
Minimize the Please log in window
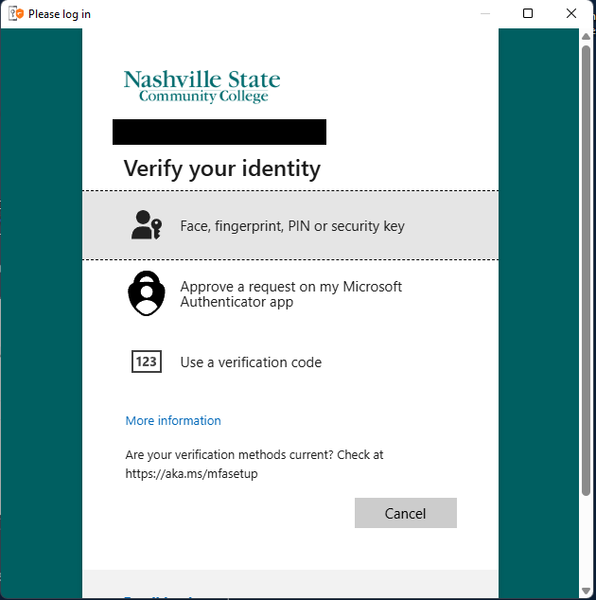pyautogui.click(x=484, y=13)
